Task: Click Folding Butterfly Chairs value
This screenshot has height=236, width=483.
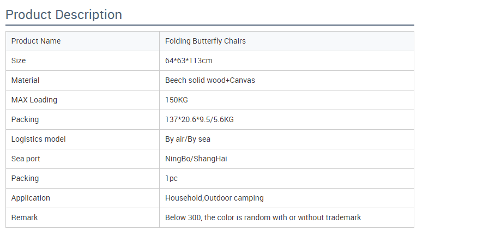Action: [x=205, y=41]
